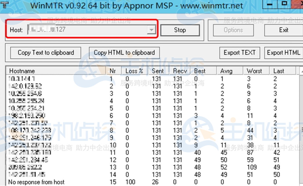Select the Nr column header
Viewport: 303px width, 186px height.
click(114, 71)
